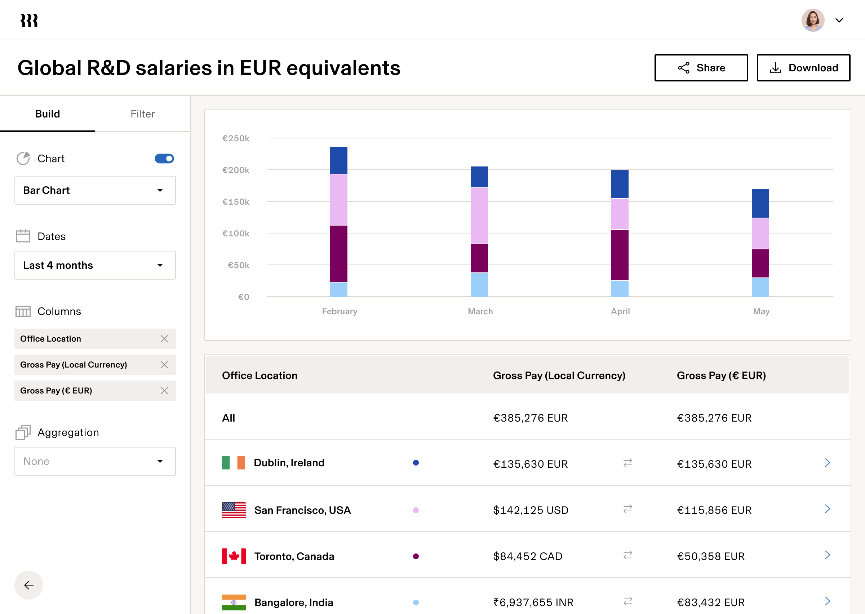Click the Rippling logo

(x=29, y=20)
